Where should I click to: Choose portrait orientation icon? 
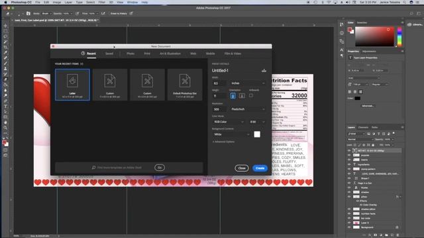point(233,95)
